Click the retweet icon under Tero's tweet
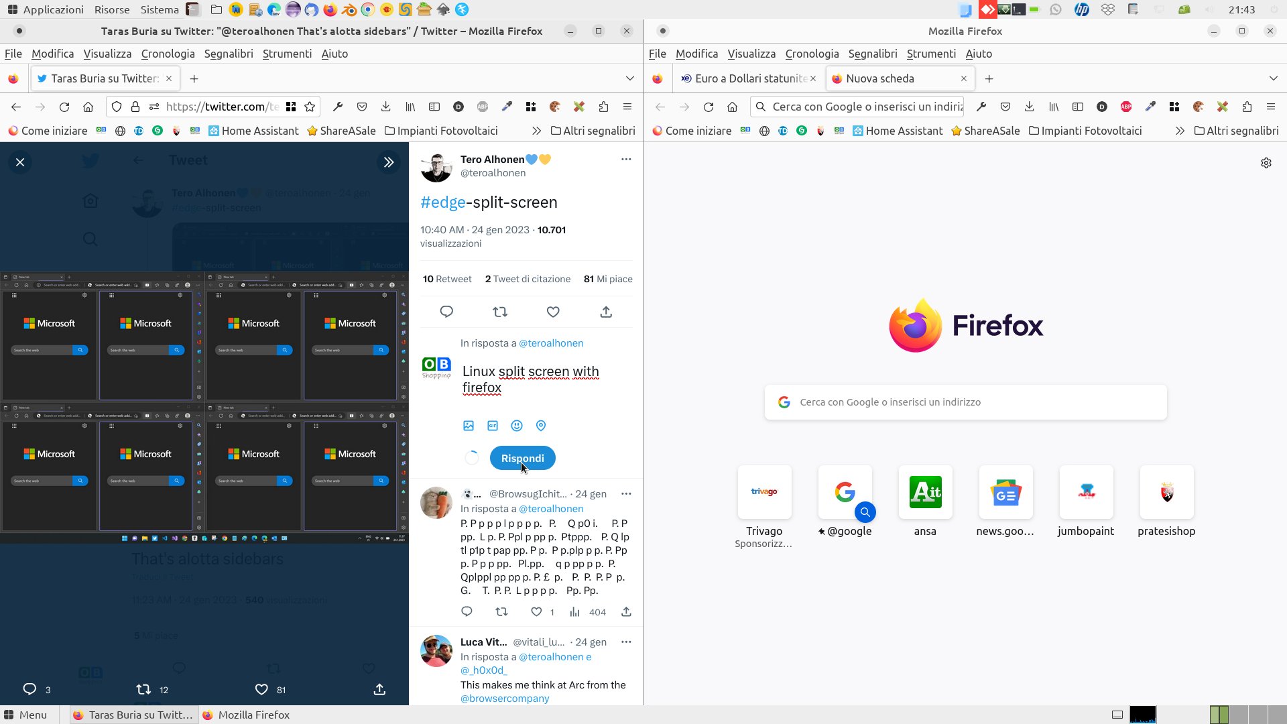 coord(500,312)
